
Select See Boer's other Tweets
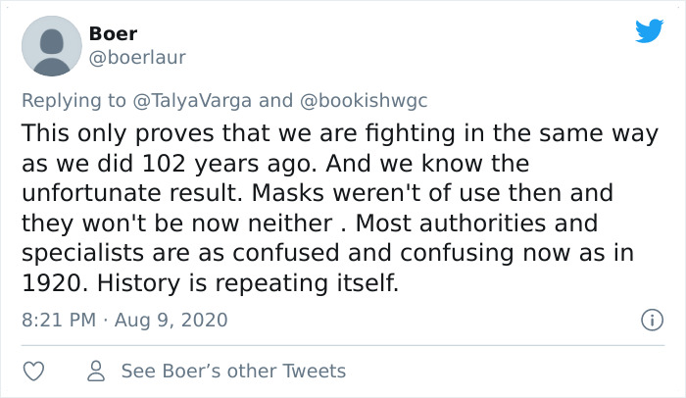pos(233,371)
